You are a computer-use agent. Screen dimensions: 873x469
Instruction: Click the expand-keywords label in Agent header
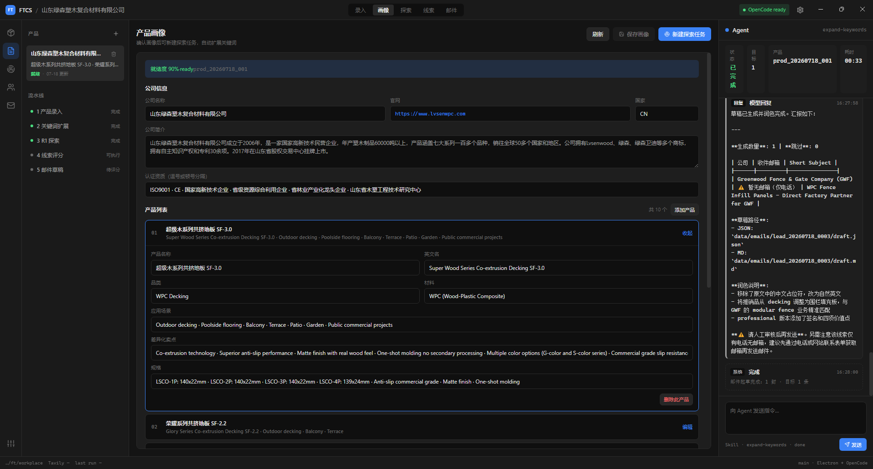[844, 30]
